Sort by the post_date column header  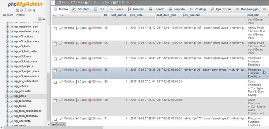pyautogui.click(x=136, y=15)
